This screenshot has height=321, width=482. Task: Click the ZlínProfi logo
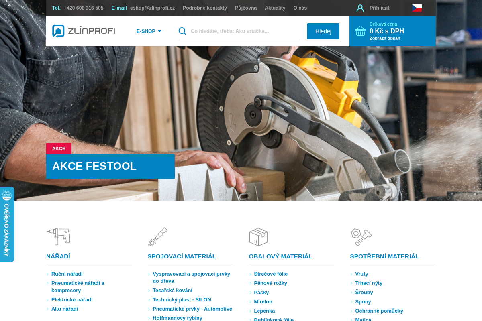[84, 31]
